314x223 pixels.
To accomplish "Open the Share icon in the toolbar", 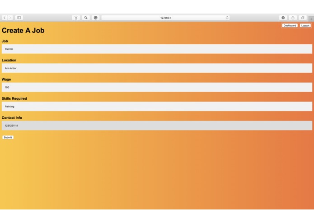I will 293,18.
